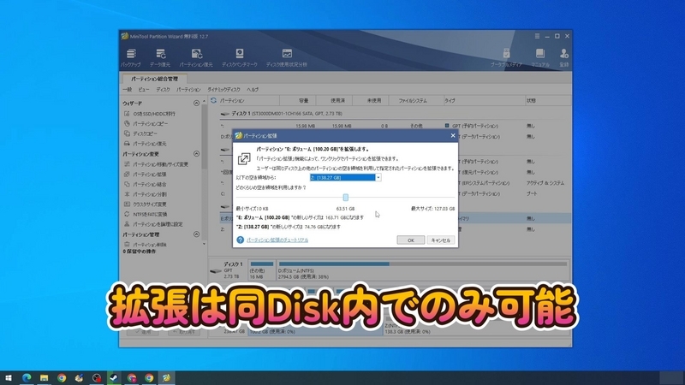Open the ヘルプ menu
685x385 pixels.
[x=253, y=90]
